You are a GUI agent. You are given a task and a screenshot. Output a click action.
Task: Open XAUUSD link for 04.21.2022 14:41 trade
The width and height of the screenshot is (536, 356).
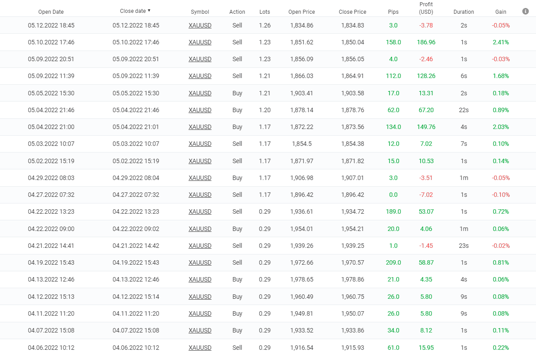click(200, 246)
